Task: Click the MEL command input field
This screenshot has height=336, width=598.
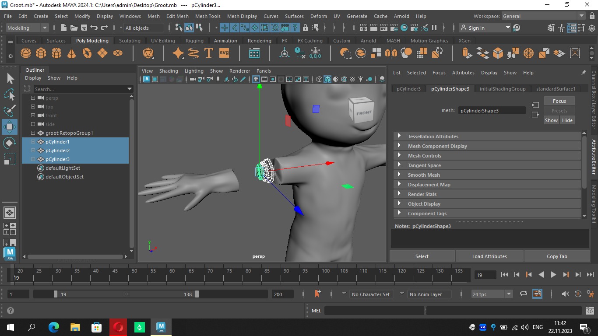Action: click(x=374, y=311)
